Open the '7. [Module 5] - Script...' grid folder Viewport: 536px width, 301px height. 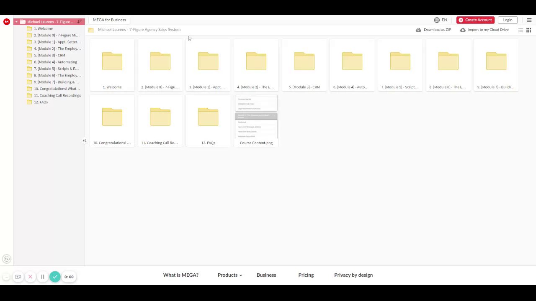coord(400,65)
